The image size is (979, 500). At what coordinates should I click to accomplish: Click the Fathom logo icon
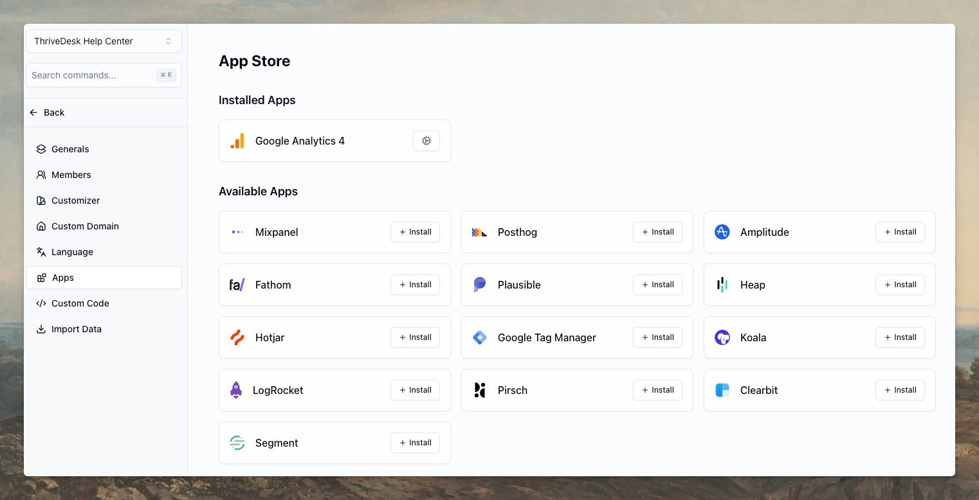(237, 285)
